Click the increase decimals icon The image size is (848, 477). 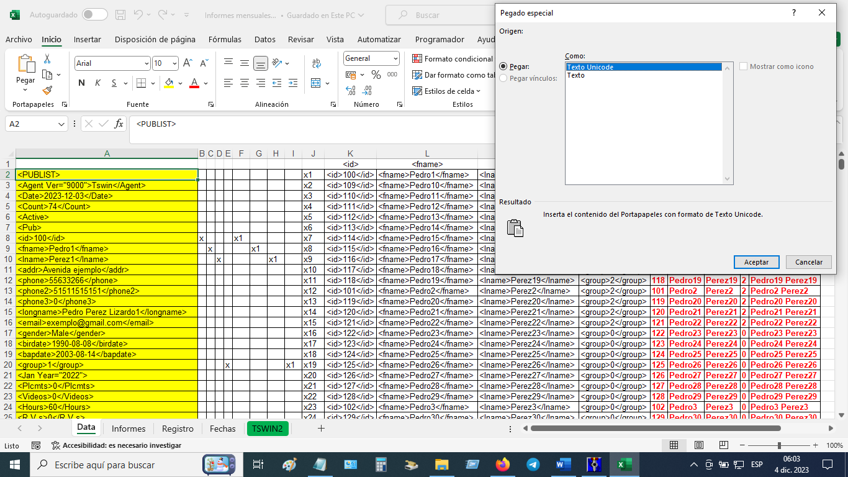pos(351,91)
